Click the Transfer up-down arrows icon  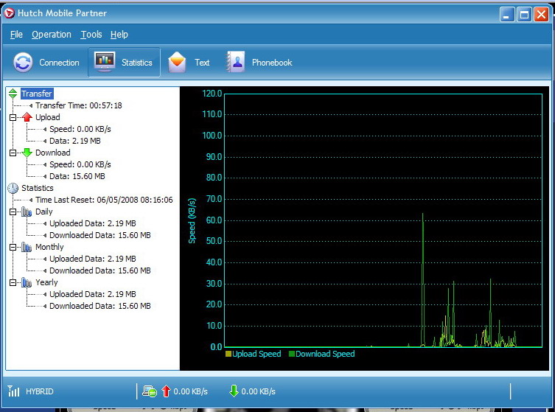13,94
